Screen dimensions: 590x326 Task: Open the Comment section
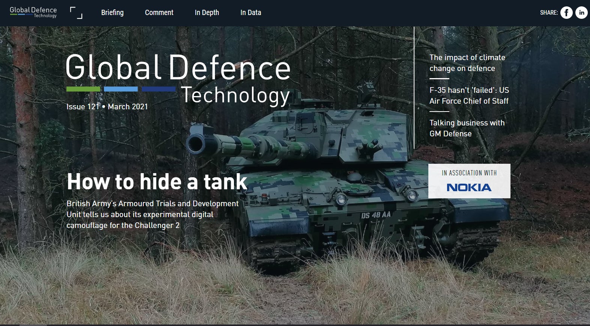159,12
